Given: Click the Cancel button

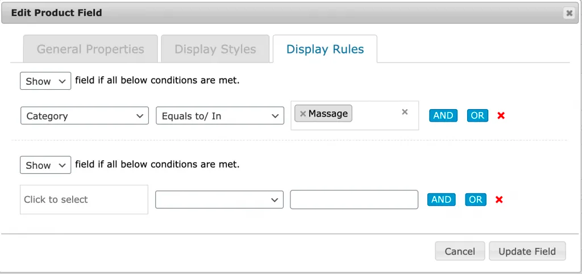Looking at the screenshot, I should pyautogui.click(x=460, y=251).
